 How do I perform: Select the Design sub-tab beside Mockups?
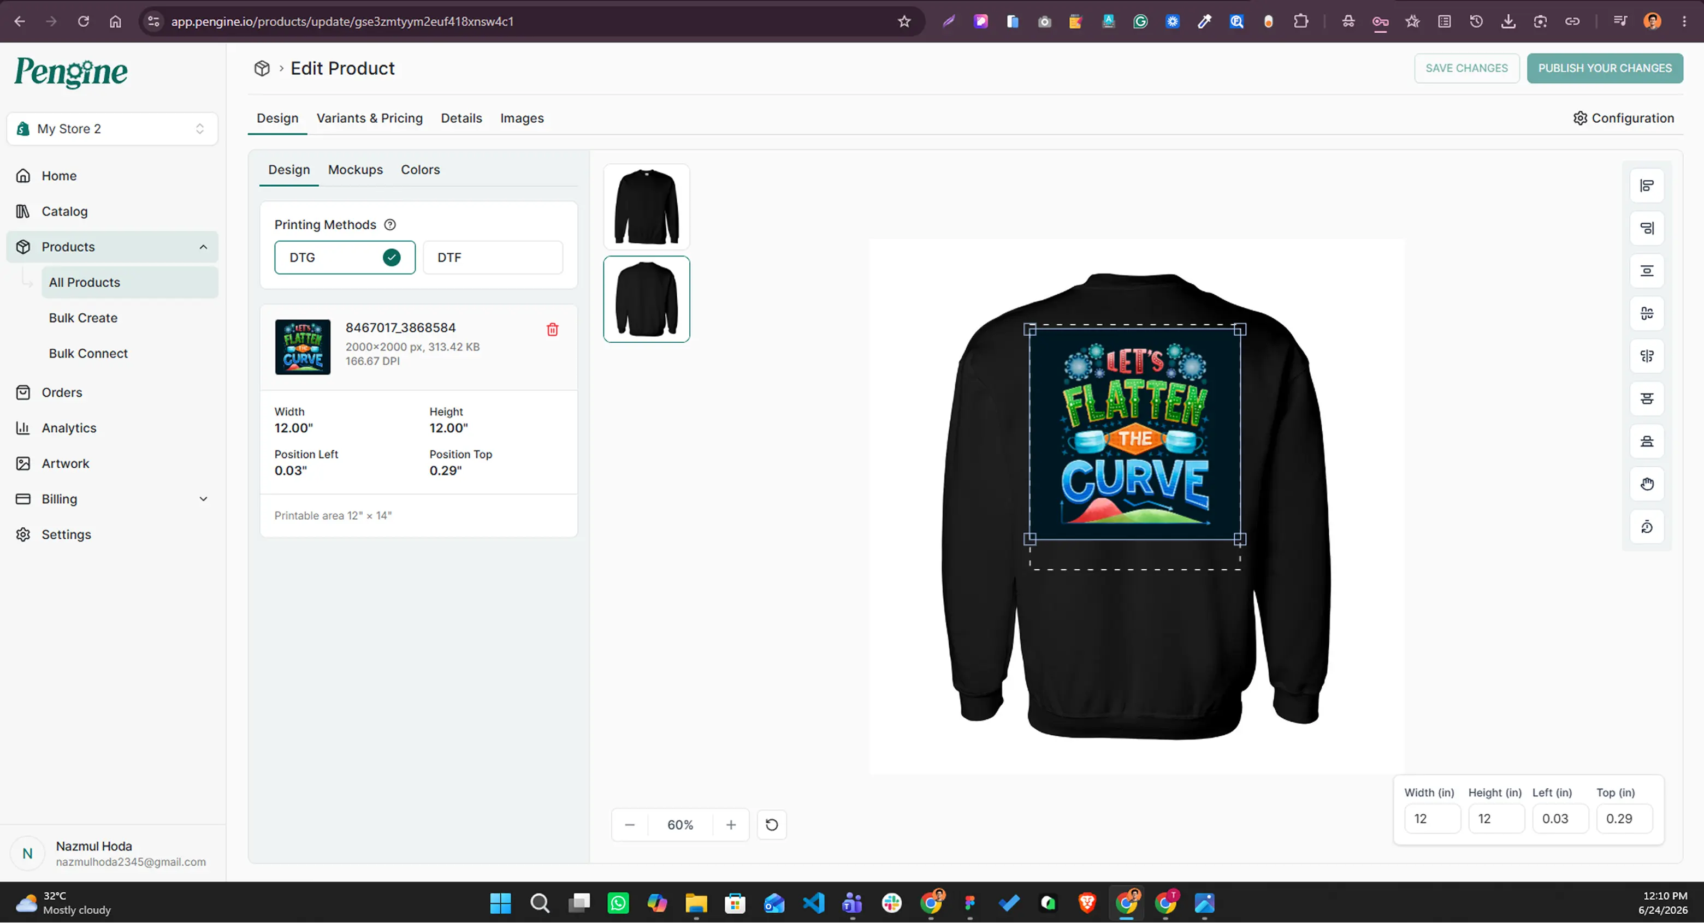point(289,170)
